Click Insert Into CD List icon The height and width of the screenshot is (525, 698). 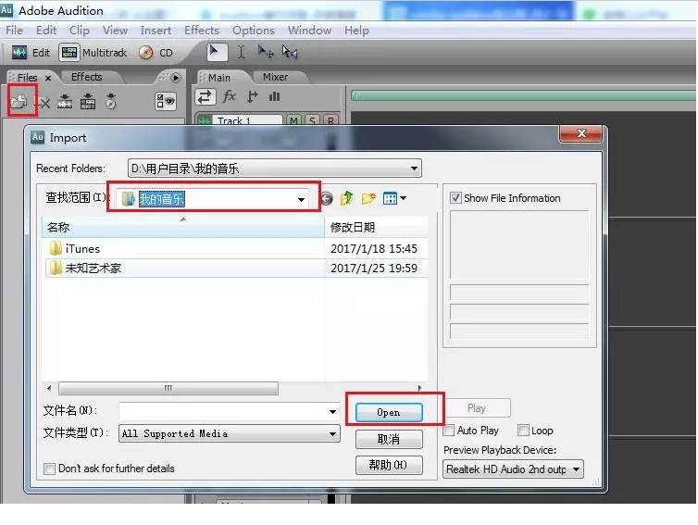pyautogui.click(x=111, y=102)
